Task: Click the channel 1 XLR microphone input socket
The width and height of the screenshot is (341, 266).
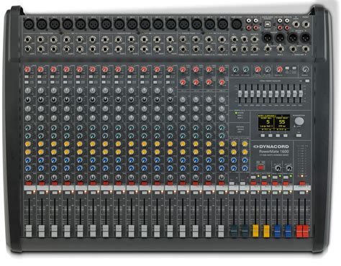Action: pyautogui.click(x=28, y=24)
